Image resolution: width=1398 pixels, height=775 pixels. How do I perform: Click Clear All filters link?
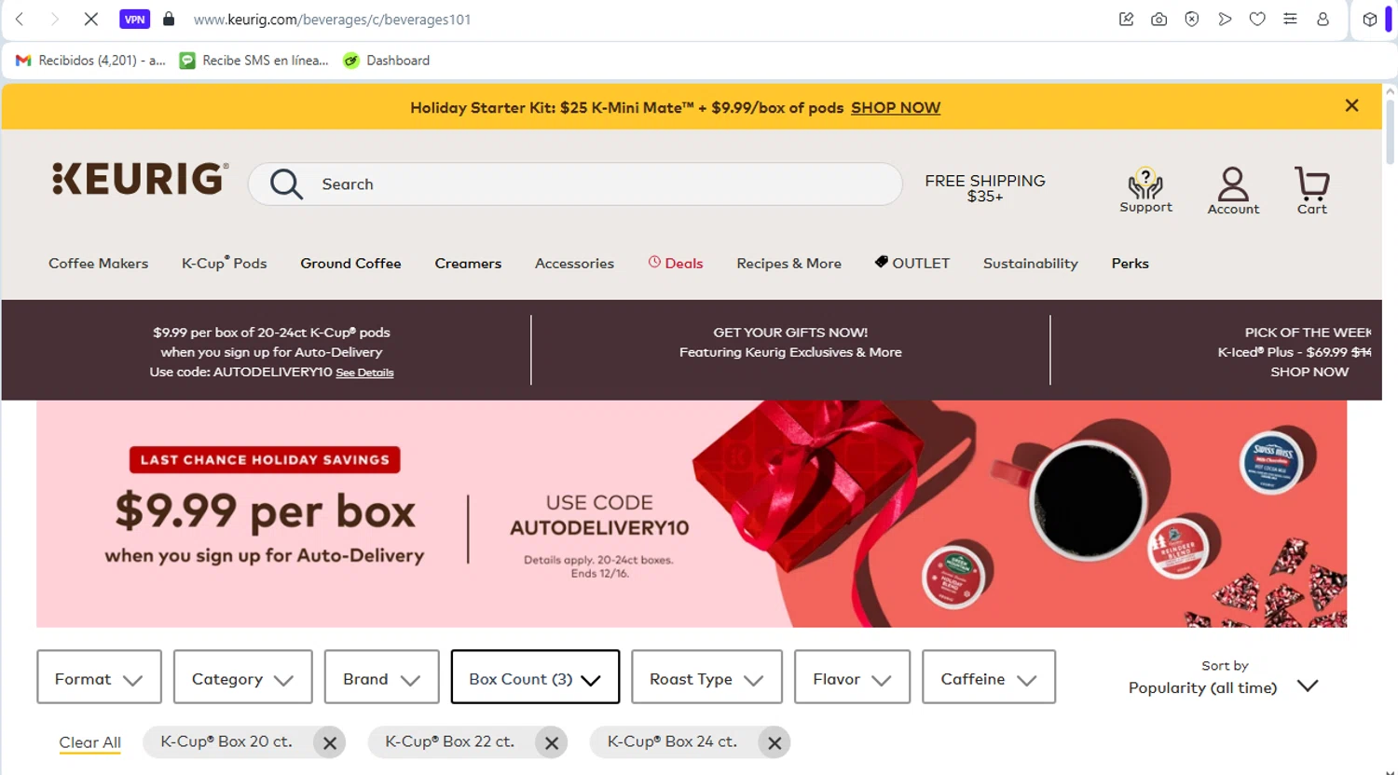[x=90, y=742]
